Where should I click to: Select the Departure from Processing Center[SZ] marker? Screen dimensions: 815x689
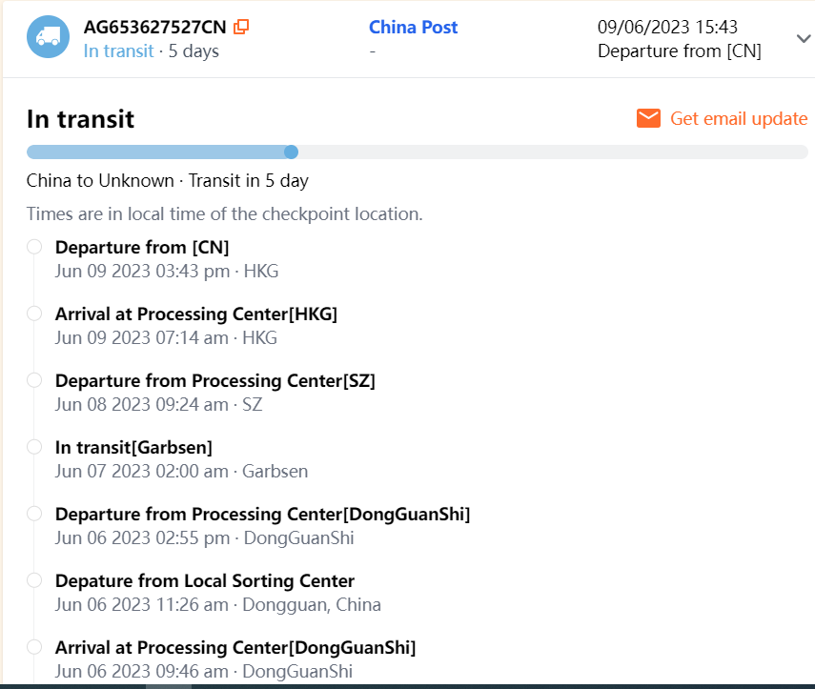(x=34, y=380)
